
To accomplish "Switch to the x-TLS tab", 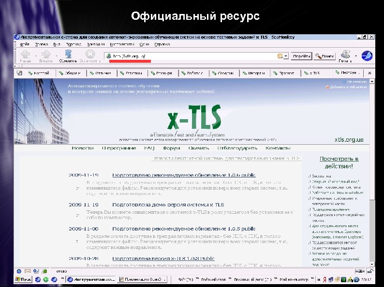I will pyautogui.click(x=316, y=73).
